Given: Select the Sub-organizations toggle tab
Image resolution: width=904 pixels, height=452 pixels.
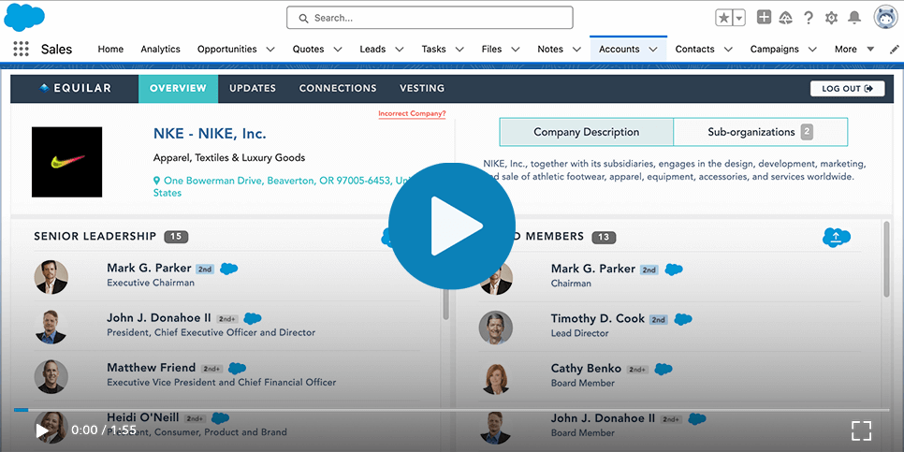Looking at the screenshot, I should (760, 132).
